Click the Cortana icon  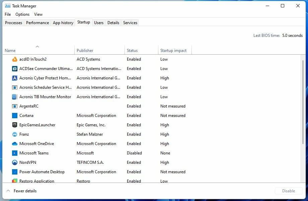[x=14, y=116]
